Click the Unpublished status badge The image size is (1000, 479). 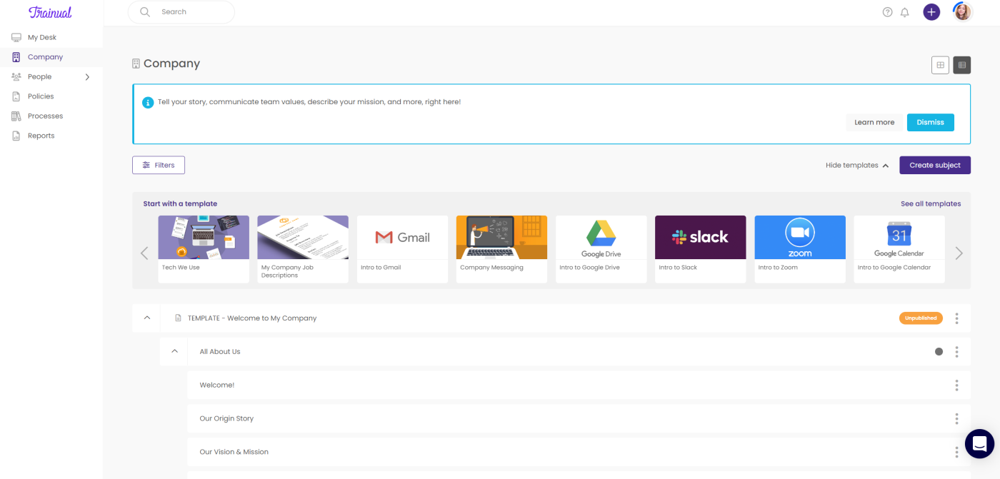point(921,318)
